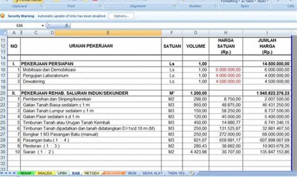Select column H header
This screenshot has width=297, height=177.
point(226,33)
